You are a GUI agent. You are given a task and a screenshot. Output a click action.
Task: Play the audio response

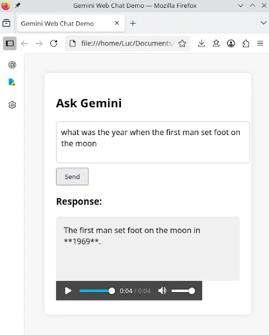point(68,291)
